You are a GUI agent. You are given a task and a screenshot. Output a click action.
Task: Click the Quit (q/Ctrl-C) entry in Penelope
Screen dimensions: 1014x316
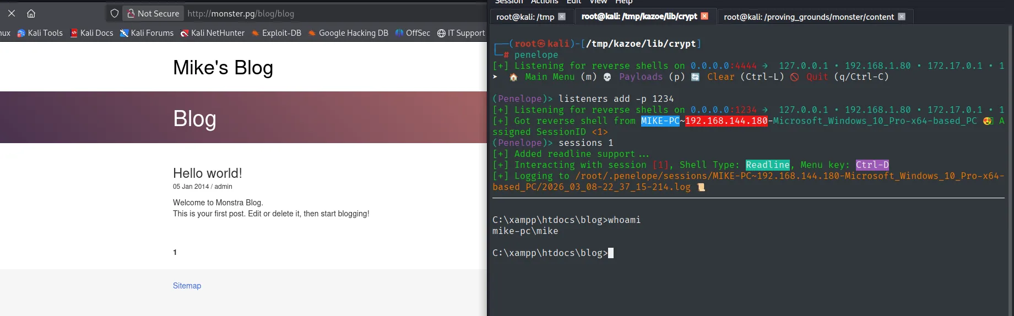point(848,77)
